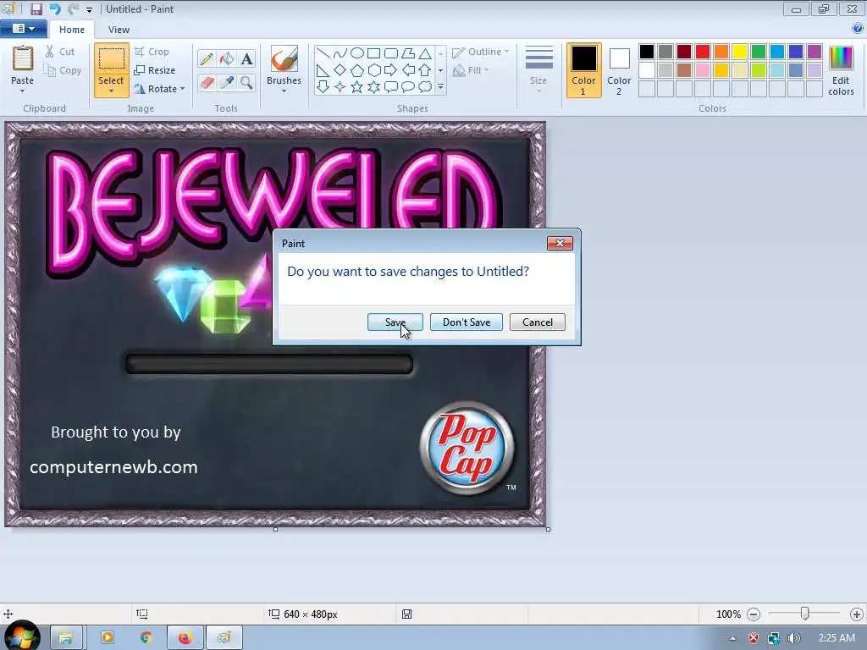Pick the red color swatch
This screenshot has width=867, height=650.
click(703, 52)
